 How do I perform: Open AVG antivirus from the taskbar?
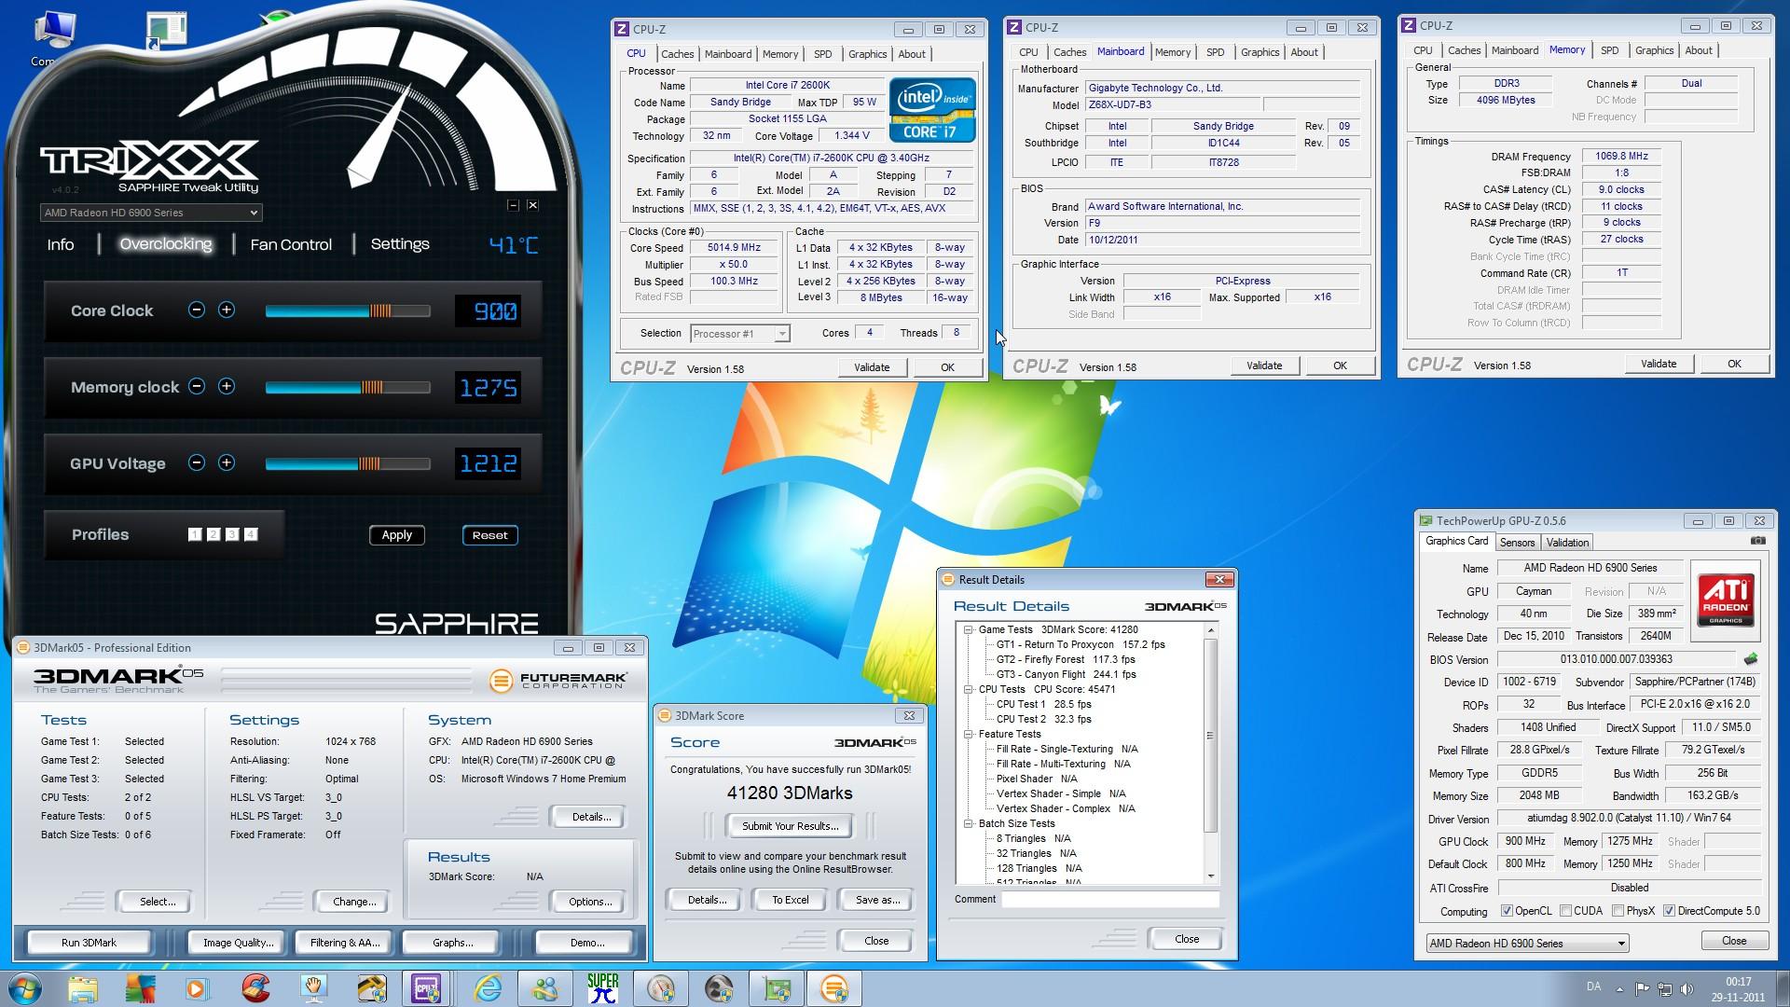[141, 988]
